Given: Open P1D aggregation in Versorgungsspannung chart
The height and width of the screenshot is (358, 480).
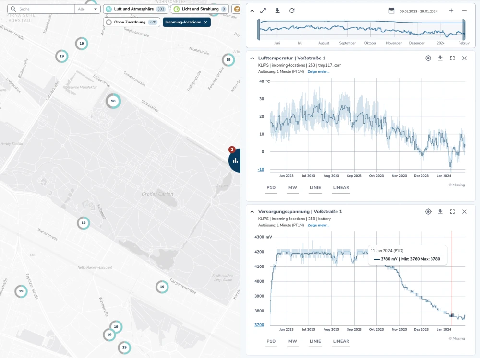Looking at the screenshot, I should [271, 341].
